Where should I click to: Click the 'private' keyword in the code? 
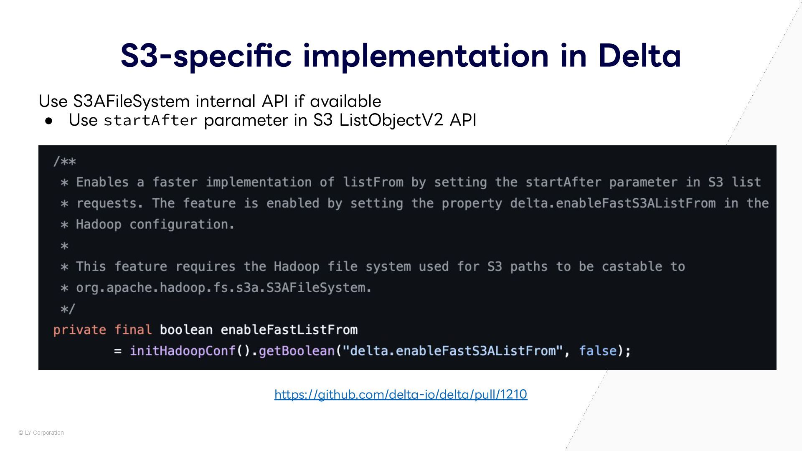[x=79, y=330]
